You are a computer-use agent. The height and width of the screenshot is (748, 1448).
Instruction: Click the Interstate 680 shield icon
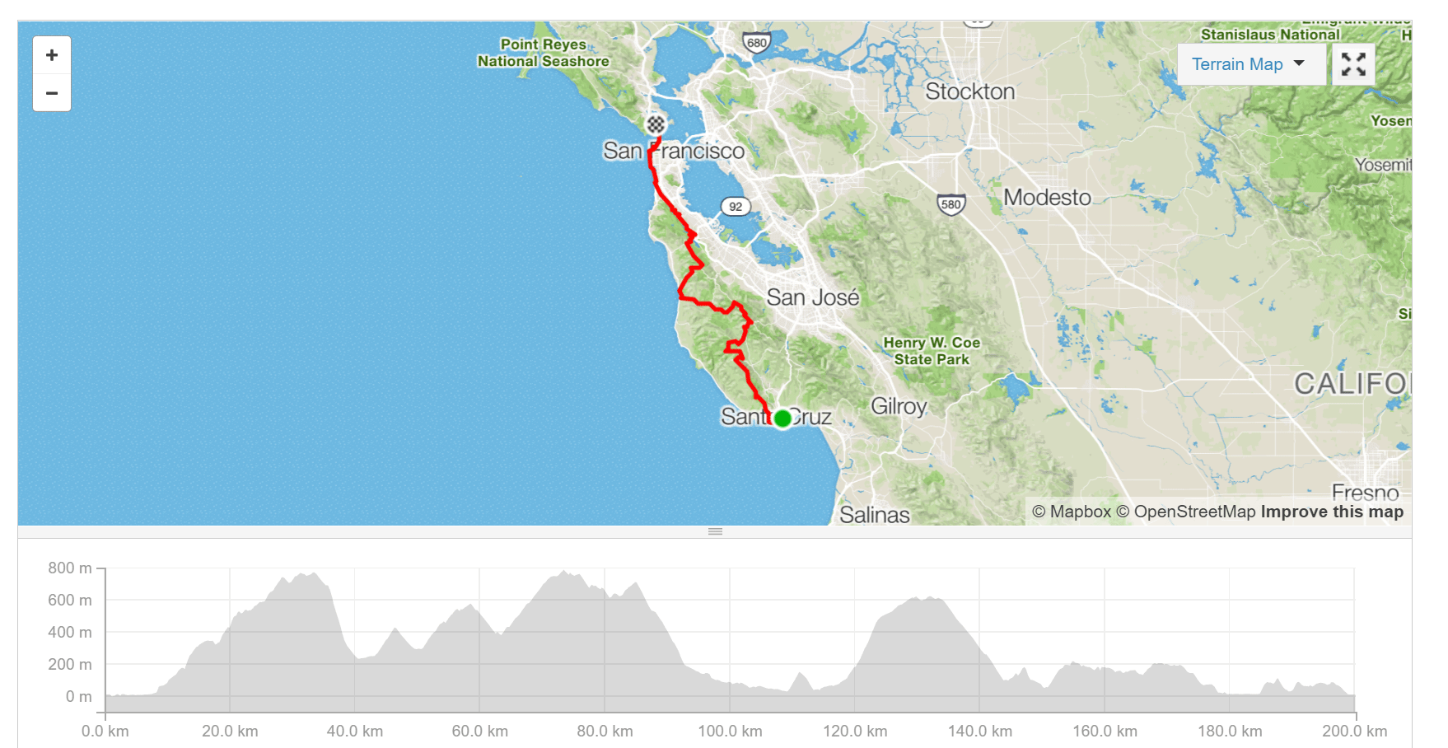point(756,43)
